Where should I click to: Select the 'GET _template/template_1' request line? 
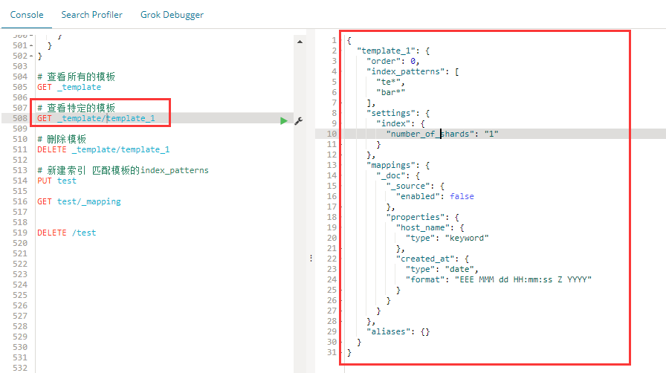(96, 118)
